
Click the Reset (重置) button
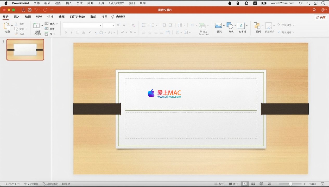point(50,29)
